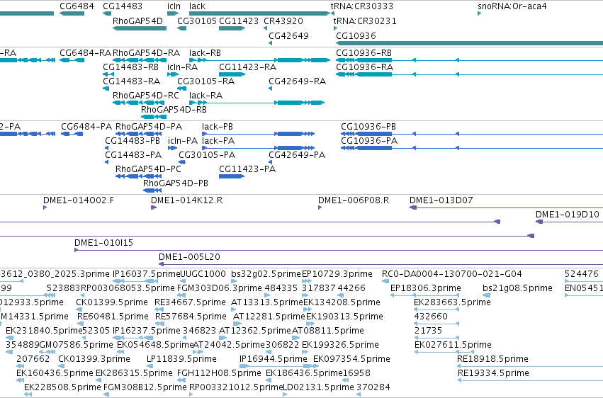Click the RE19334.5prime EST label

493,373
